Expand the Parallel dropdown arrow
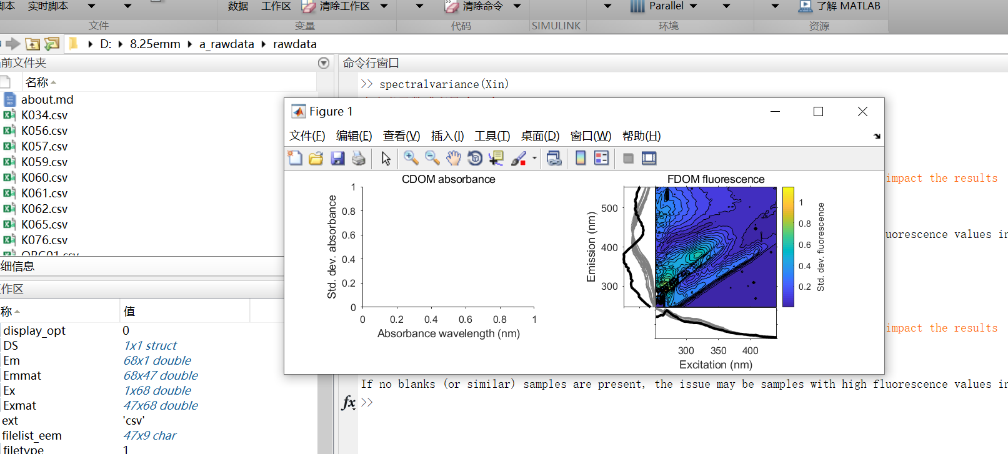The width and height of the screenshot is (1008, 454). (693, 6)
